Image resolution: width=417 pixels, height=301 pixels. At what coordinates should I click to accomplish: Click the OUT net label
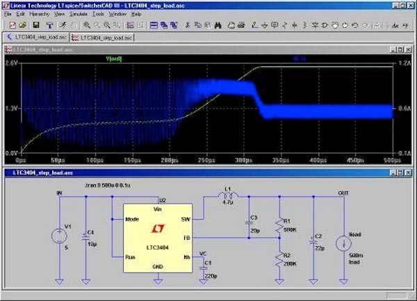pos(343,193)
